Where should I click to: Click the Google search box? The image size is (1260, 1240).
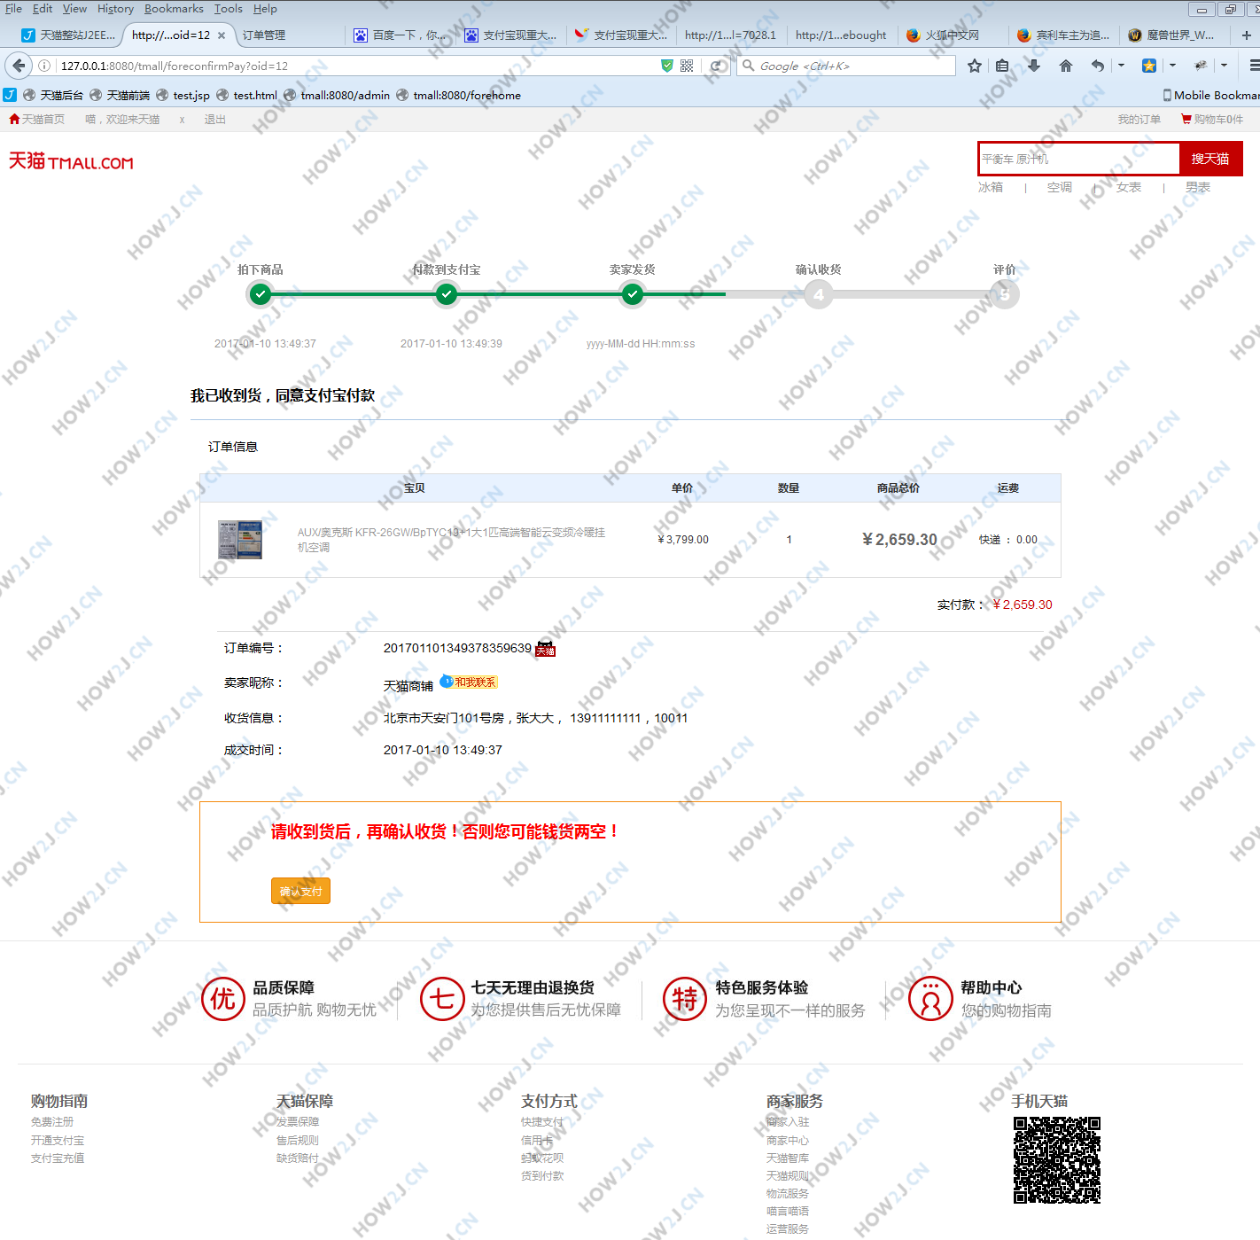846,66
